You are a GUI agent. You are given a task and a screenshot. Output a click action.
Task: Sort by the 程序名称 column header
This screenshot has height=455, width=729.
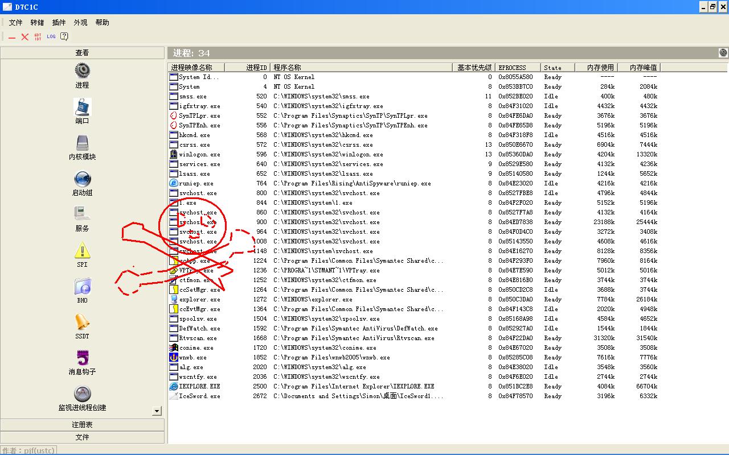pos(361,68)
